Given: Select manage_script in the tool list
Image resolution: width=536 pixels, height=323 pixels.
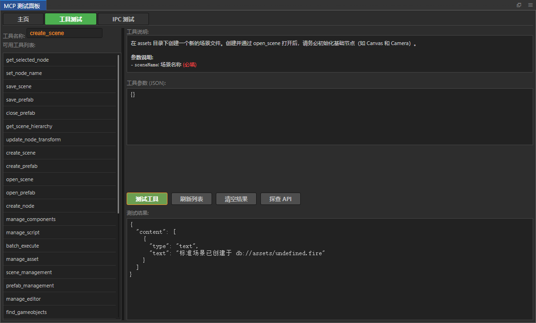Looking at the screenshot, I should pyautogui.click(x=59, y=232).
